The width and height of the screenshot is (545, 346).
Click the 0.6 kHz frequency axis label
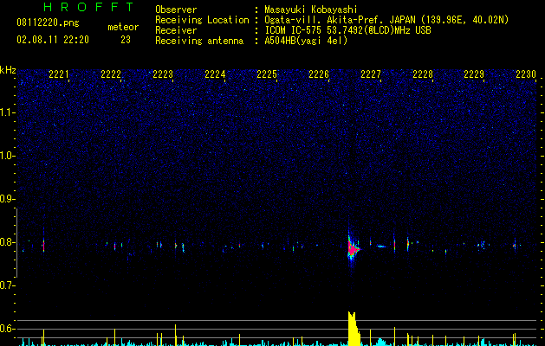(x=7, y=329)
